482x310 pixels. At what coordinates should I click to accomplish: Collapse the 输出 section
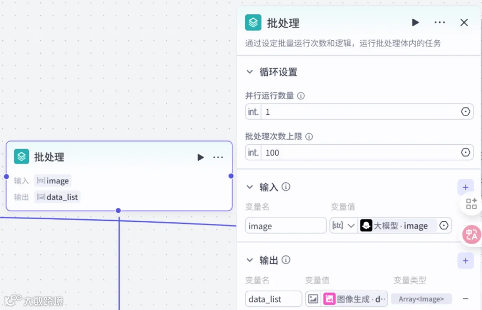[x=250, y=260]
